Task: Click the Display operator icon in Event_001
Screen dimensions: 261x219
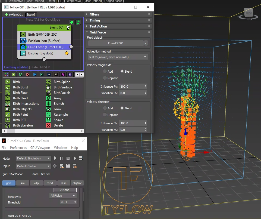Action: [23, 53]
